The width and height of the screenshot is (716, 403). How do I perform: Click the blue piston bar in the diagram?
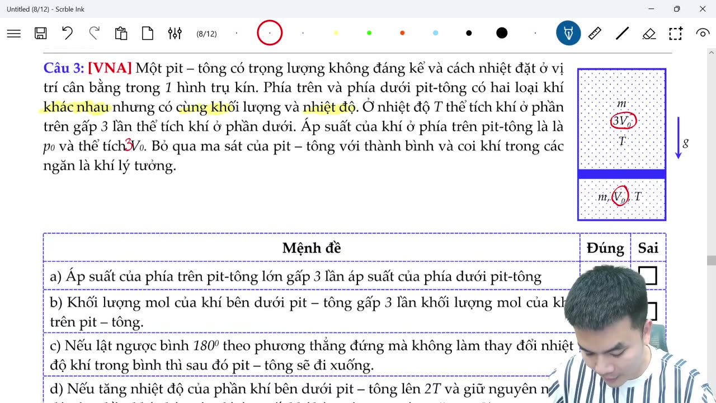click(x=621, y=174)
